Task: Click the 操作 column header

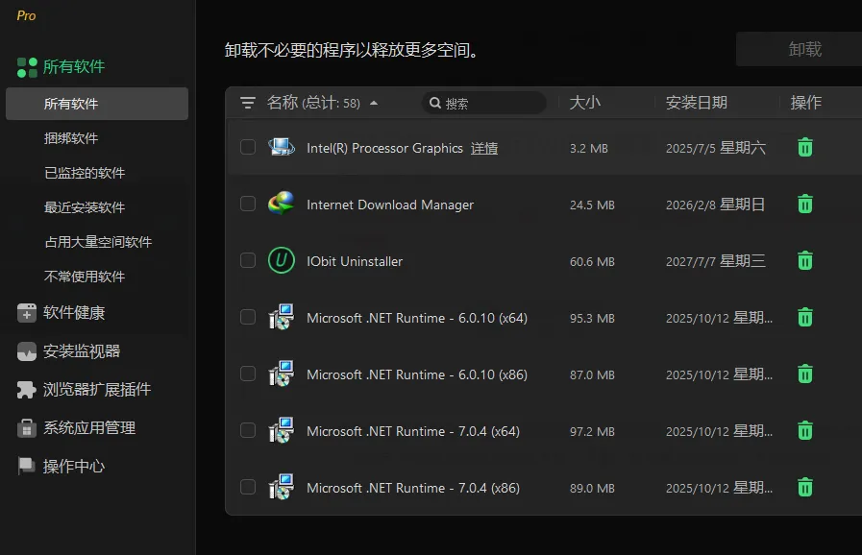Action: click(x=806, y=102)
